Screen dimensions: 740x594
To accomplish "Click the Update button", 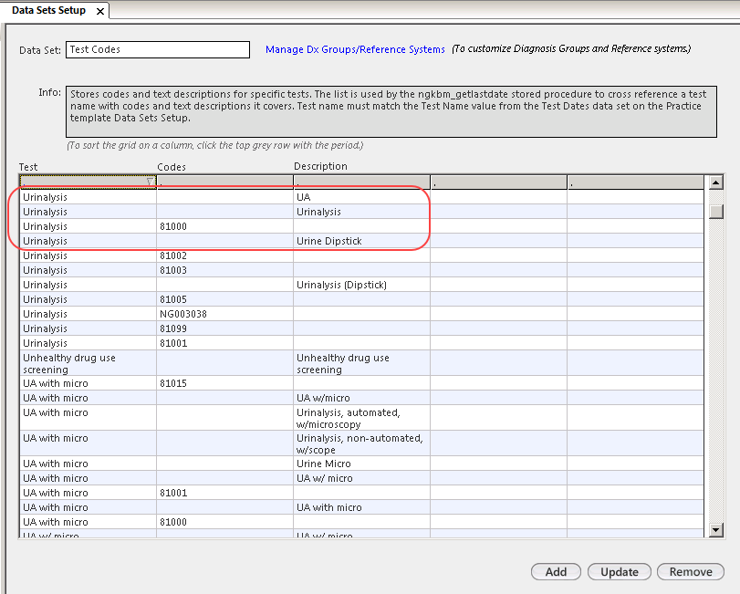I will [x=620, y=572].
